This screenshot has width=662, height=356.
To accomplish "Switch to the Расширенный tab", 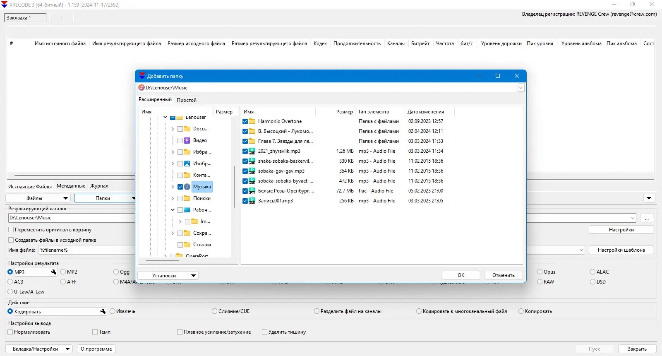I will tap(155, 99).
